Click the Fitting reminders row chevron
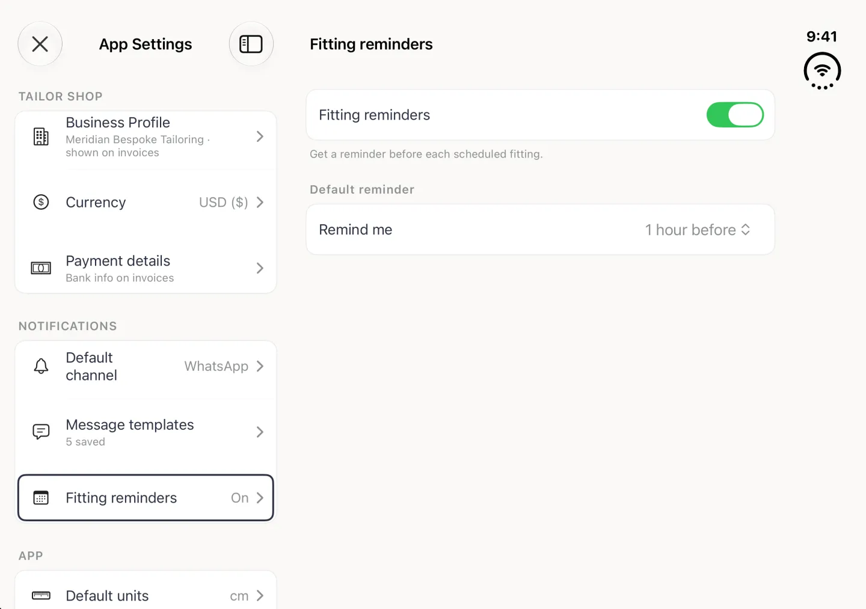866x609 pixels. click(260, 498)
